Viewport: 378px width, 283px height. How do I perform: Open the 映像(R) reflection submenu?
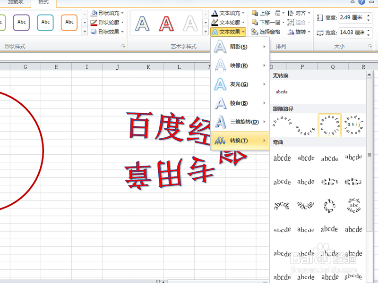240,66
